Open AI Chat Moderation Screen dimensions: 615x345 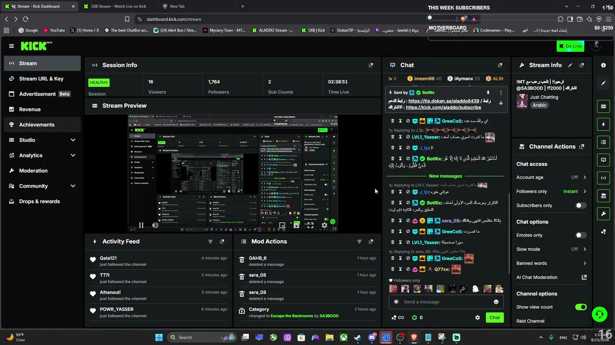click(552, 277)
